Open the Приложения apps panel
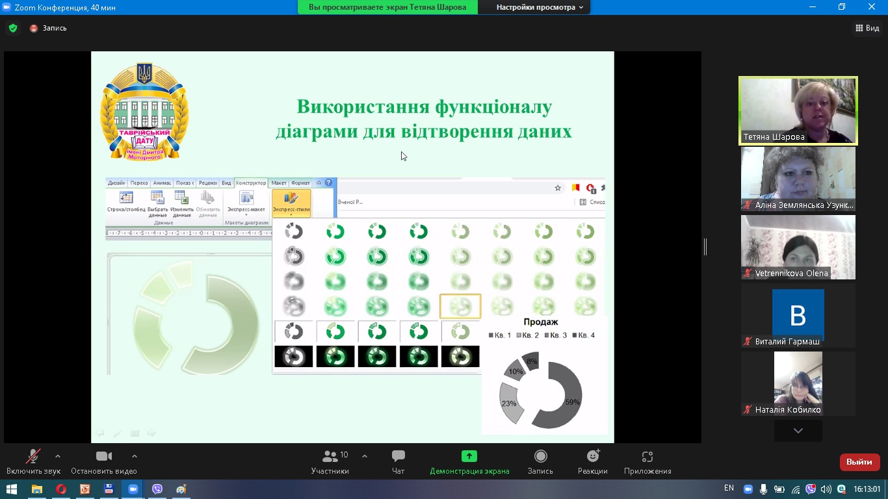888x499 pixels. point(647,462)
